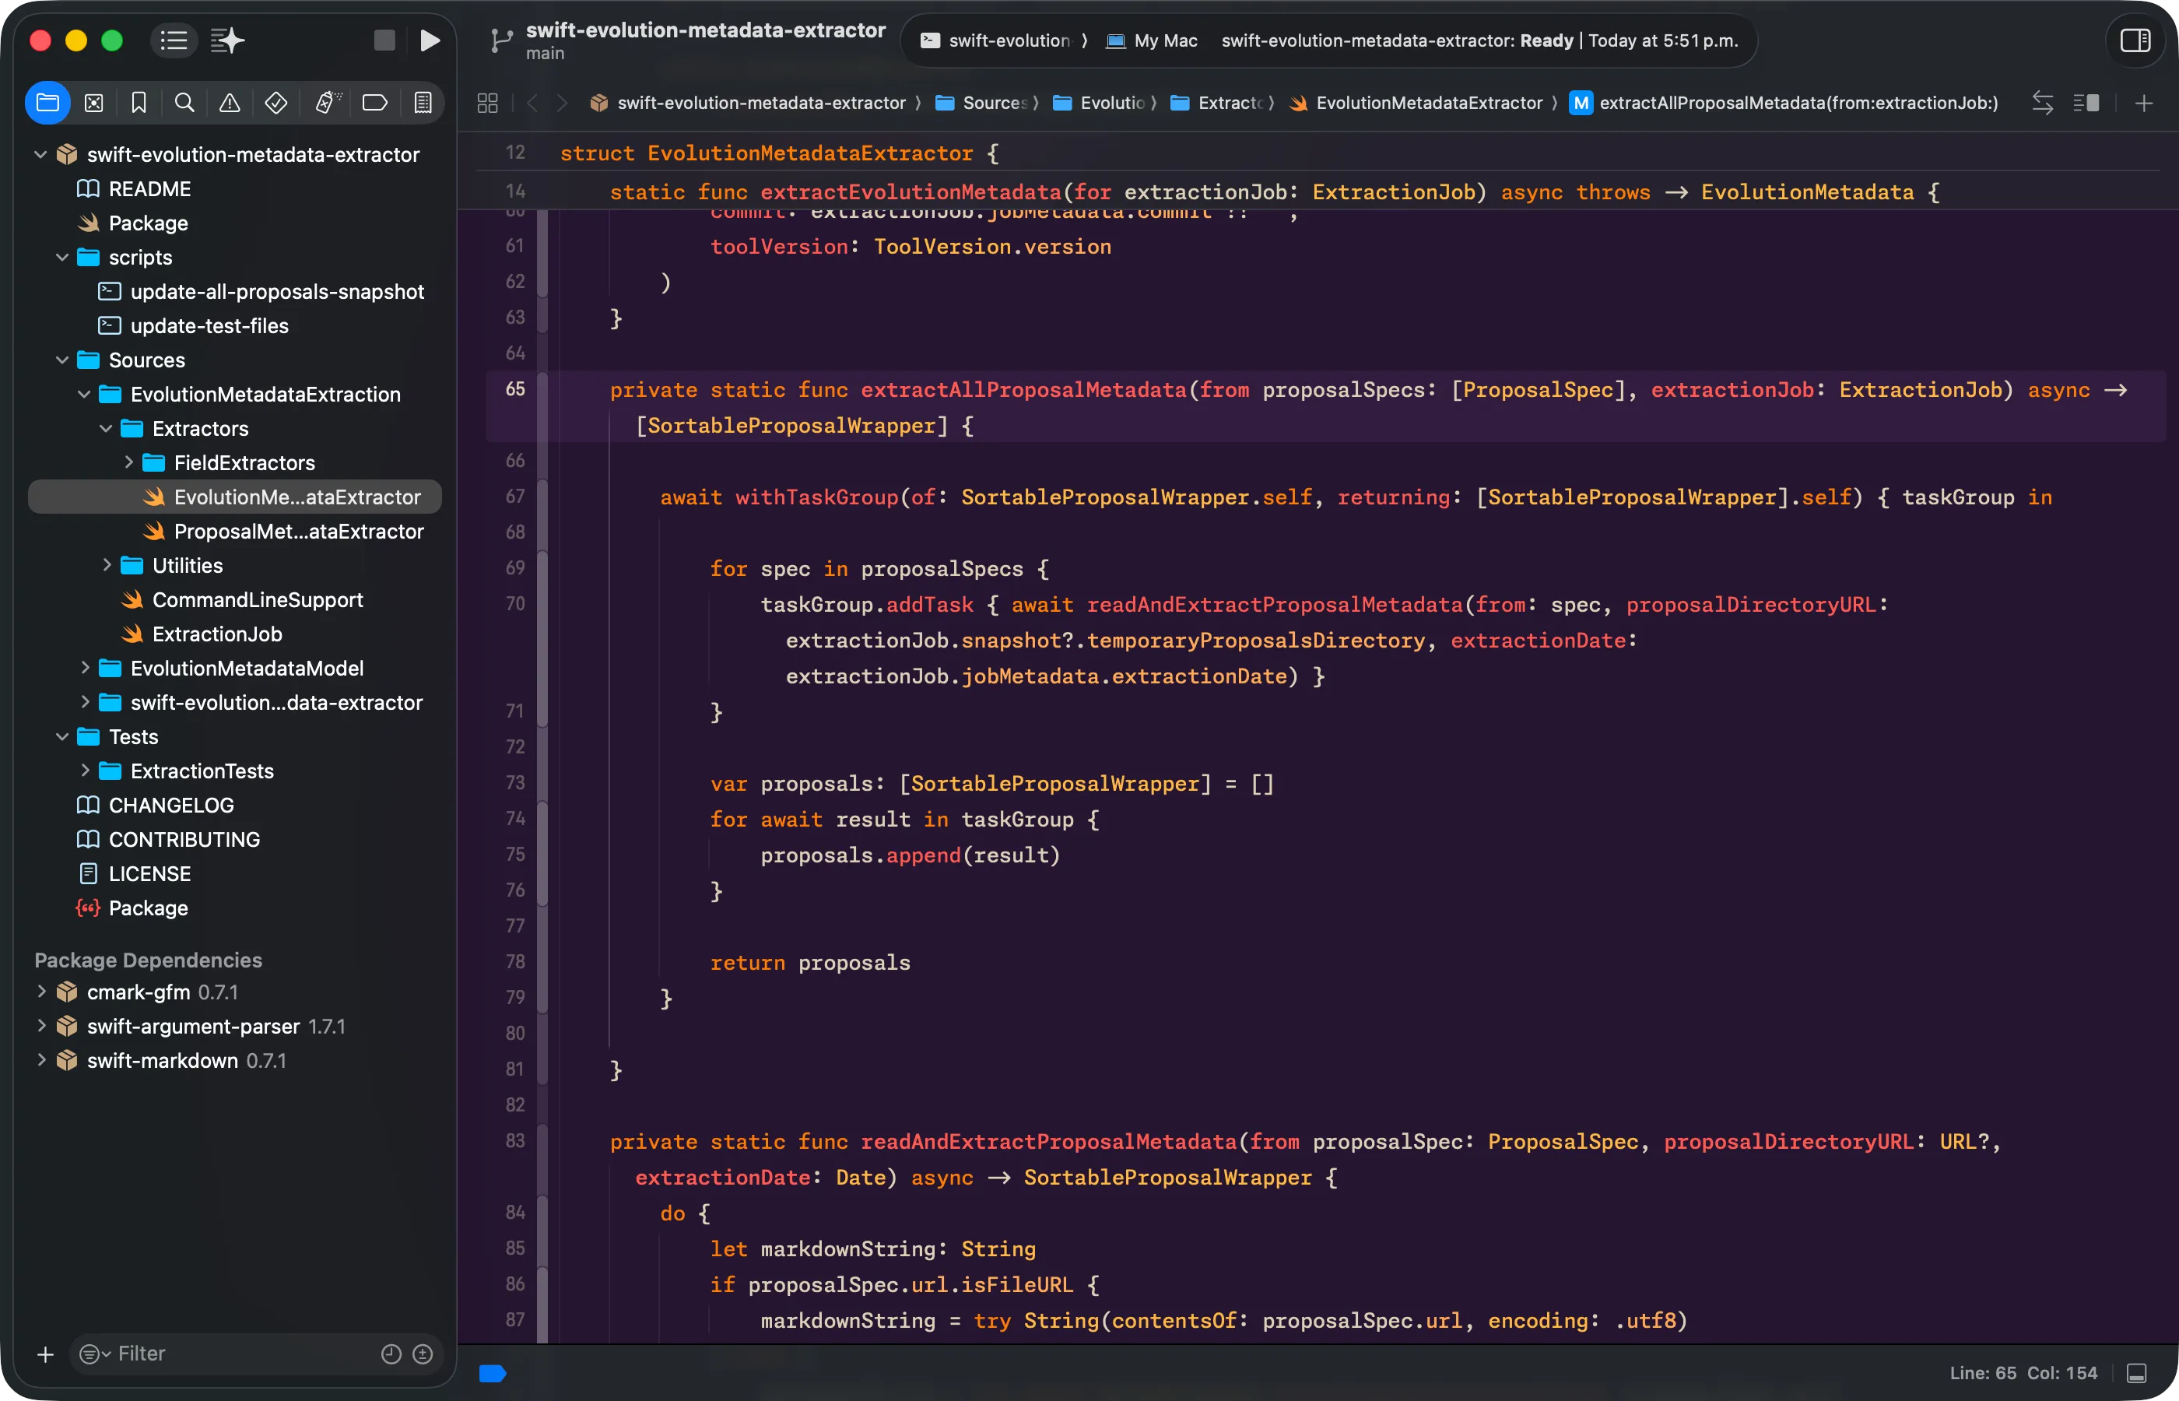Show the debug area panel
The width and height of the screenshot is (2179, 1401).
point(2136,1373)
